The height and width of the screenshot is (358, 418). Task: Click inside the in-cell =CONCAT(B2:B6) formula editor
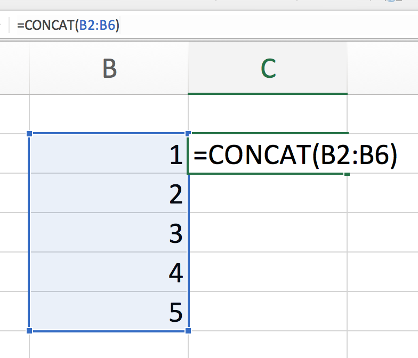click(x=295, y=154)
